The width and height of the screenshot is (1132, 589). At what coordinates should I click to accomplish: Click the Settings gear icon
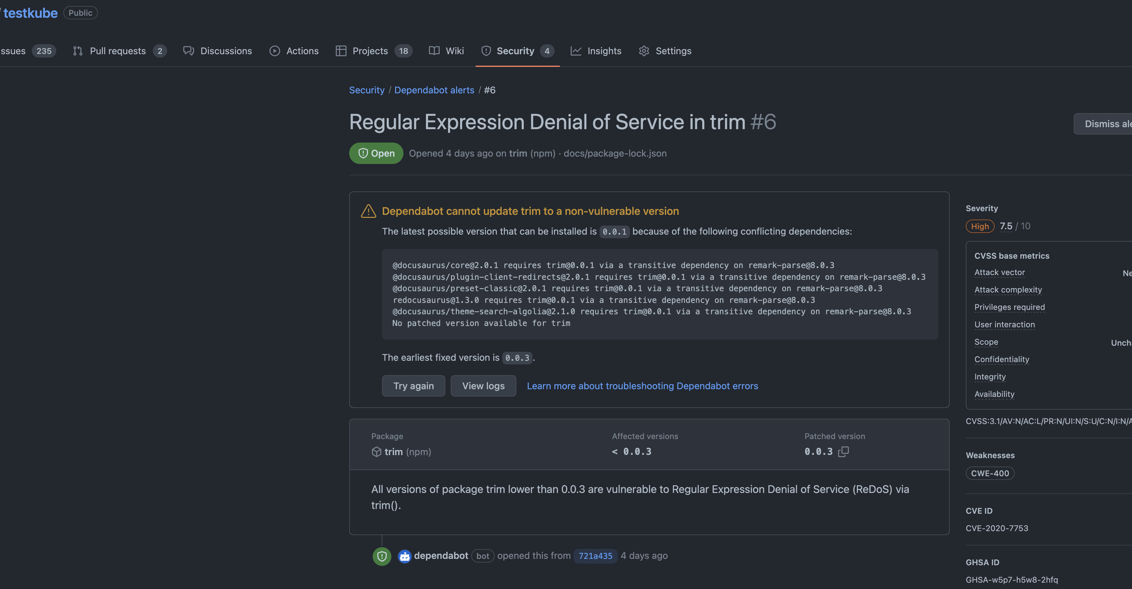644,51
